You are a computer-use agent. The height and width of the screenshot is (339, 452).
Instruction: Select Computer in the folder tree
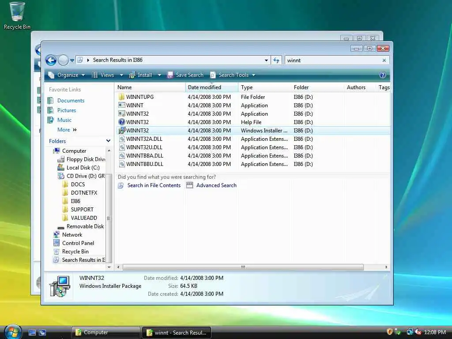74,151
